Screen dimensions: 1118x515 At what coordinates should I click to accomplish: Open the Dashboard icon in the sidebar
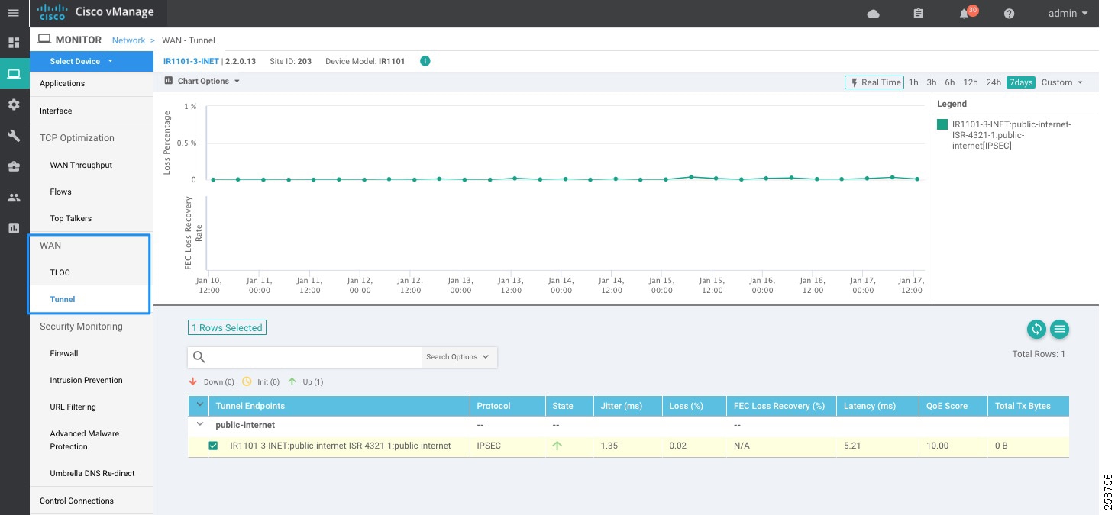pyautogui.click(x=14, y=43)
